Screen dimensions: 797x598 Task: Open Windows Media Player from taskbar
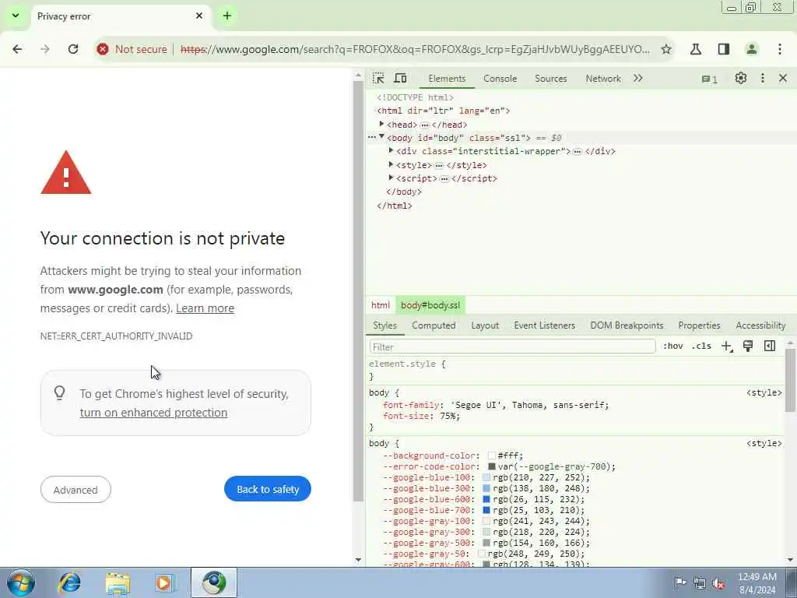click(x=164, y=582)
